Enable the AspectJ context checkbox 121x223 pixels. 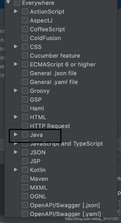pos(25,20)
